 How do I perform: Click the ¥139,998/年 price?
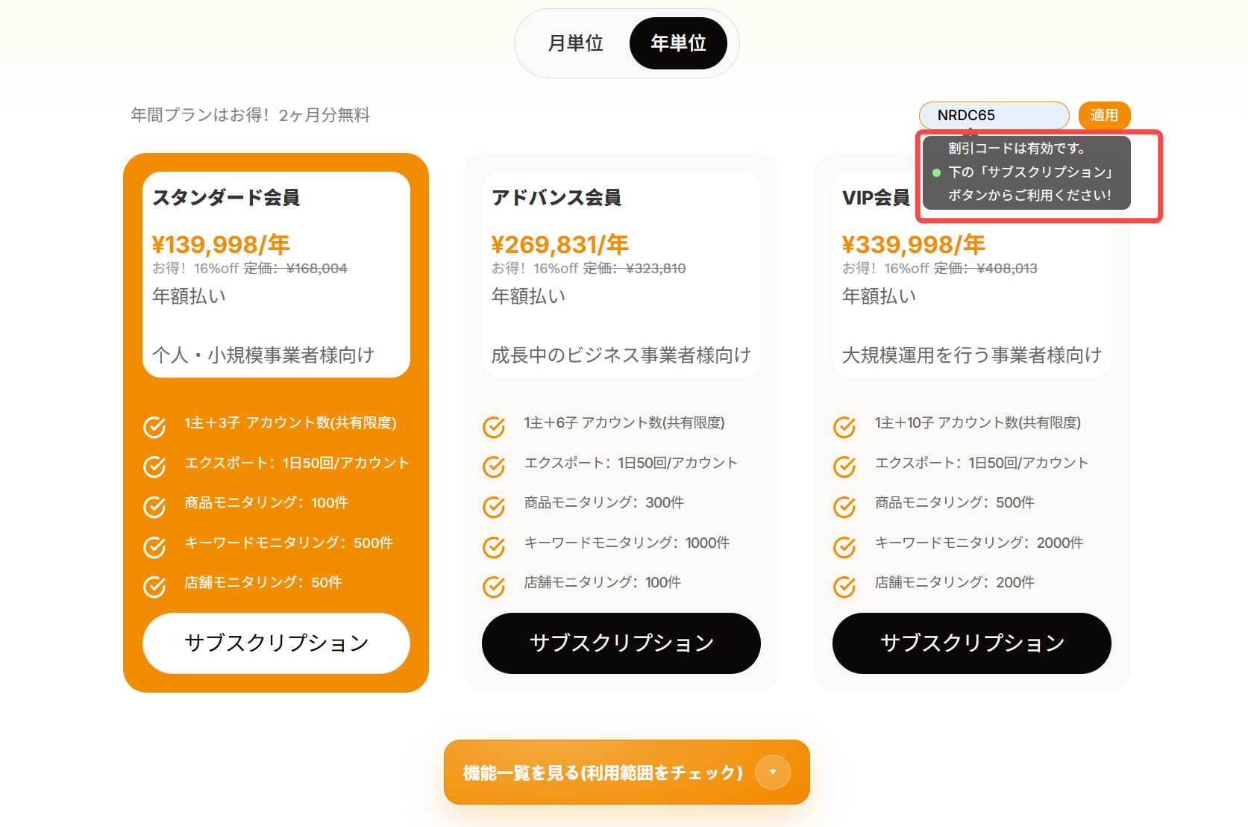coord(221,244)
